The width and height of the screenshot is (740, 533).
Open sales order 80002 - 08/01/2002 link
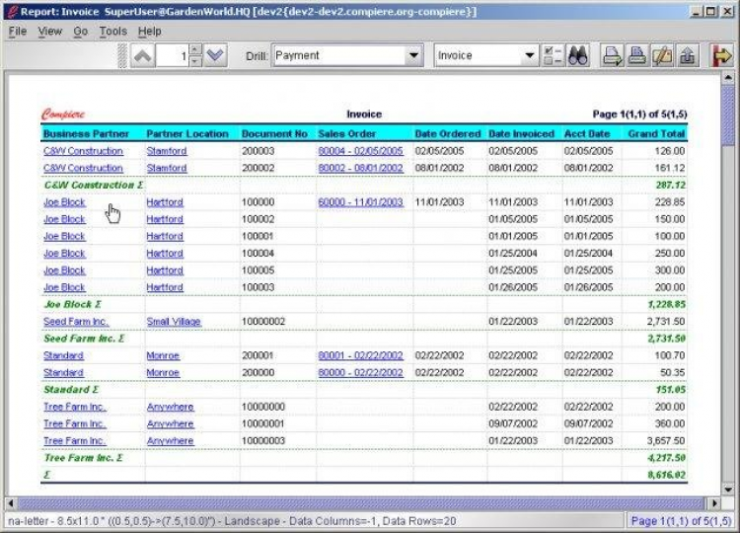360,168
